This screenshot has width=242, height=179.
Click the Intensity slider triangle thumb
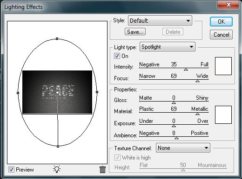pyautogui.click(x=186, y=70)
